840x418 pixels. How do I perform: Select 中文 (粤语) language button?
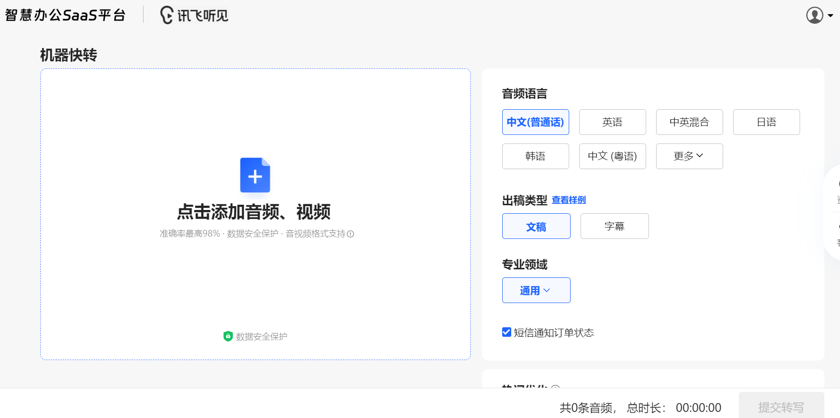(612, 156)
